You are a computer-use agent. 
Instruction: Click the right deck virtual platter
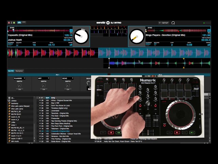click(x=137, y=37)
